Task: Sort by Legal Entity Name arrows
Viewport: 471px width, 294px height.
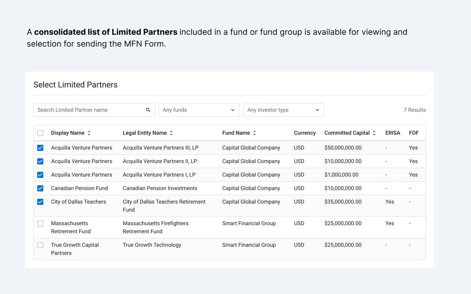Action: [x=171, y=133]
